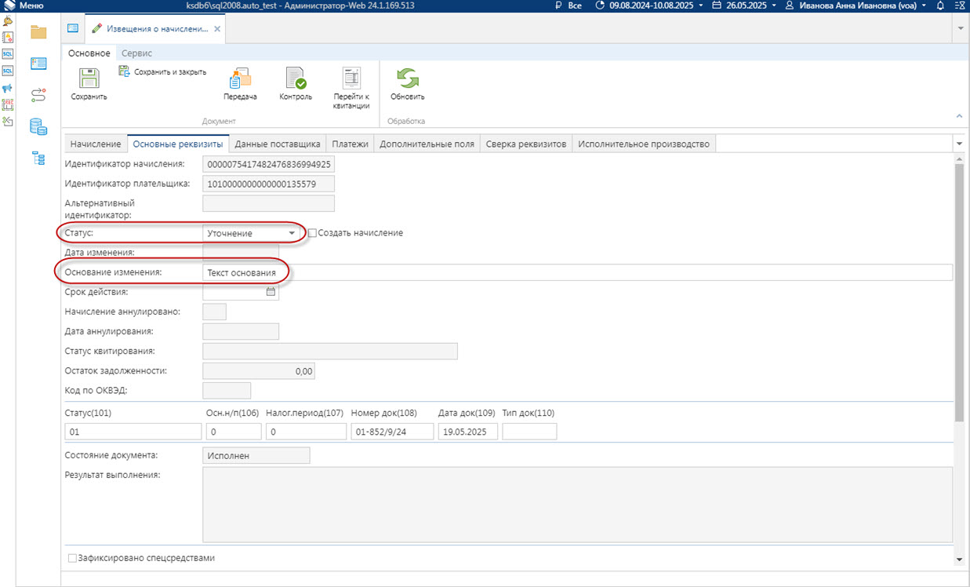Click the close-panels icon right of the bell
970x587 pixels.
pos(960,5)
